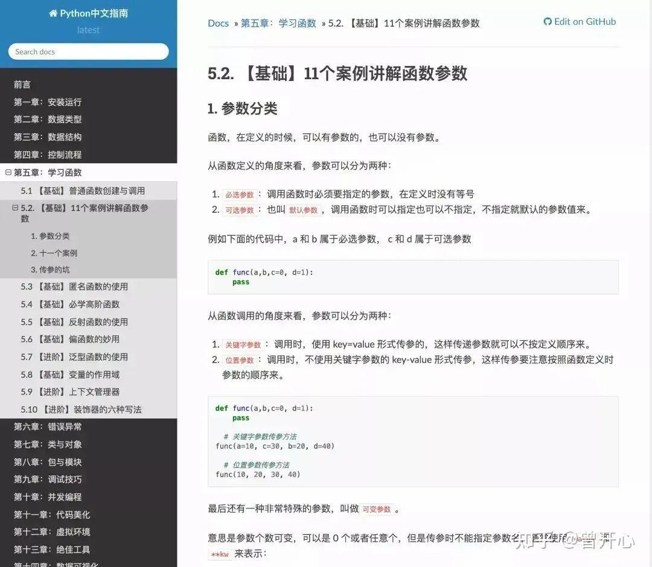This screenshot has height=567, width=652.
Task: Select the Docs breadcrumb link
Action: pyautogui.click(x=218, y=23)
